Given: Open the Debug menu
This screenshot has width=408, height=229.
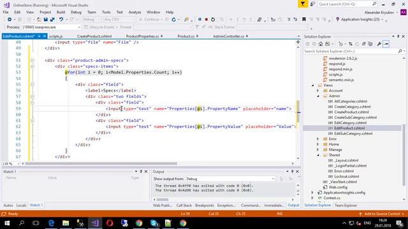Looking at the screenshot, I should click(x=76, y=12).
